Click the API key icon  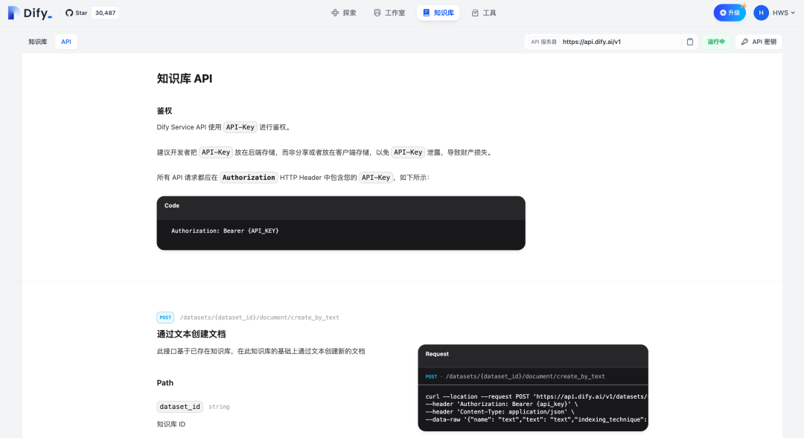744,42
